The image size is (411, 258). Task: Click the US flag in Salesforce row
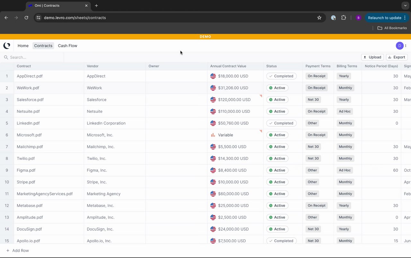(213, 100)
